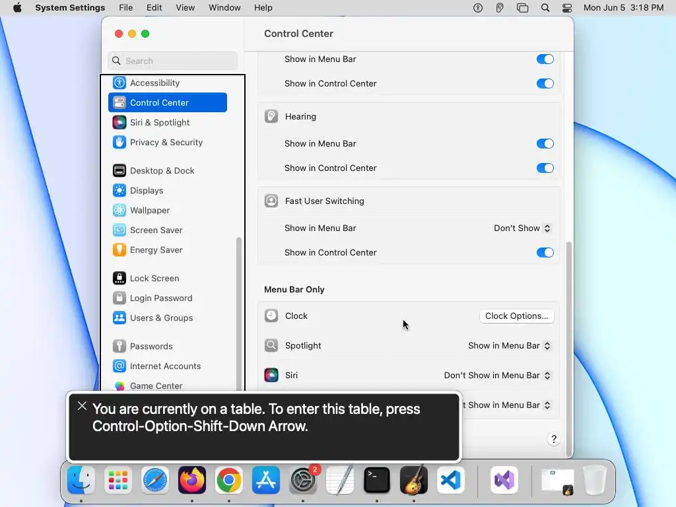Image resolution: width=676 pixels, height=507 pixels.
Task: Click the Hearing icon in menu bar
Action: 500,8
